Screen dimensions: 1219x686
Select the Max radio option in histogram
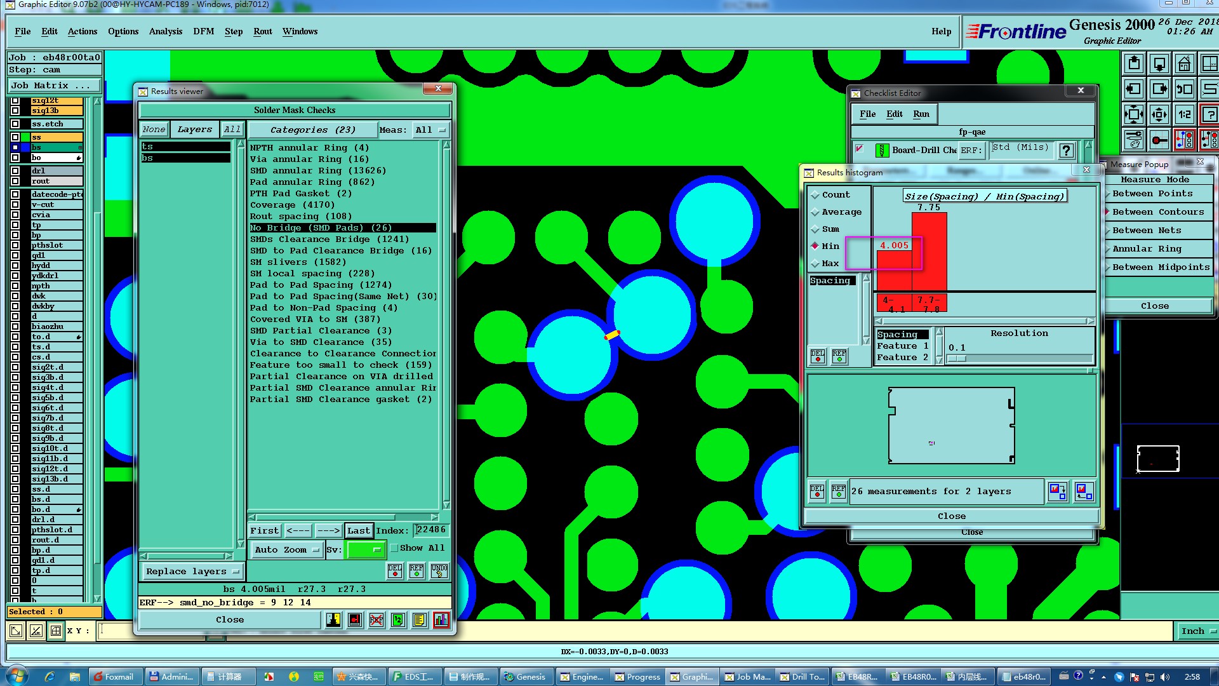coord(815,264)
